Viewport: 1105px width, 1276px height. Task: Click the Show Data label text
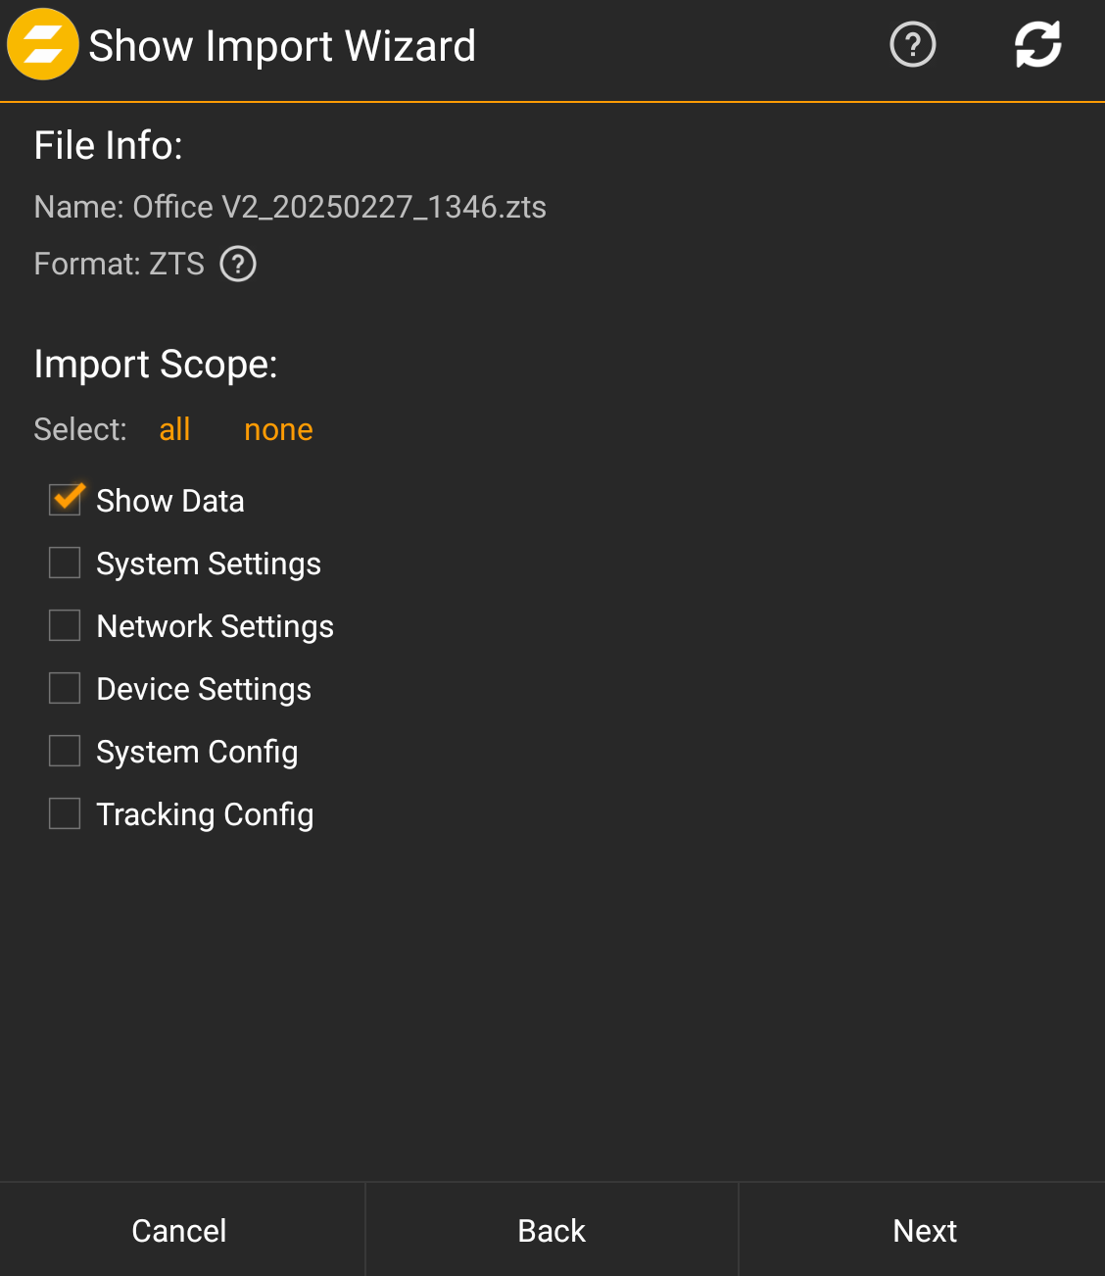[169, 500]
